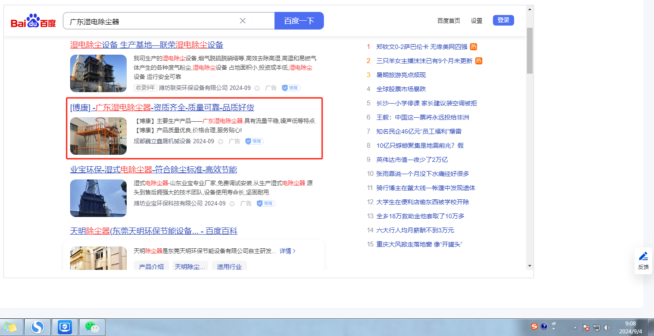Image resolution: width=654 pixels, height=336 pixels.
Task: Open hot search 六大行人均月薪酬不到3万元
Action: 415,230
